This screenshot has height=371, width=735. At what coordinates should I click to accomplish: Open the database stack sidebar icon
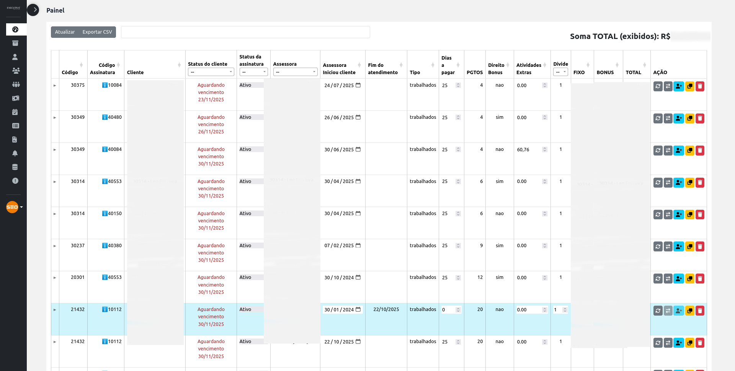pos(15,167)
